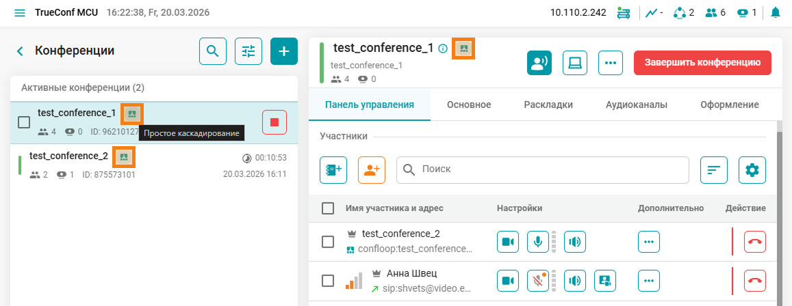Open participant list gear settings icon
Screen dimensions: 792x306
tap(752, 170)
